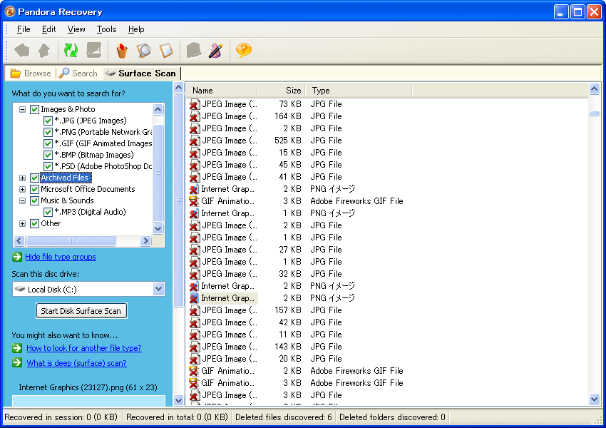Click file icon of 525 KB JPEG Image
Screen dimensions: 606x428
195,141
